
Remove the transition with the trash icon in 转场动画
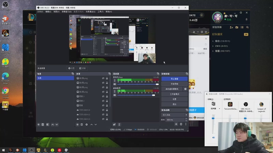(x=181, y=124)
